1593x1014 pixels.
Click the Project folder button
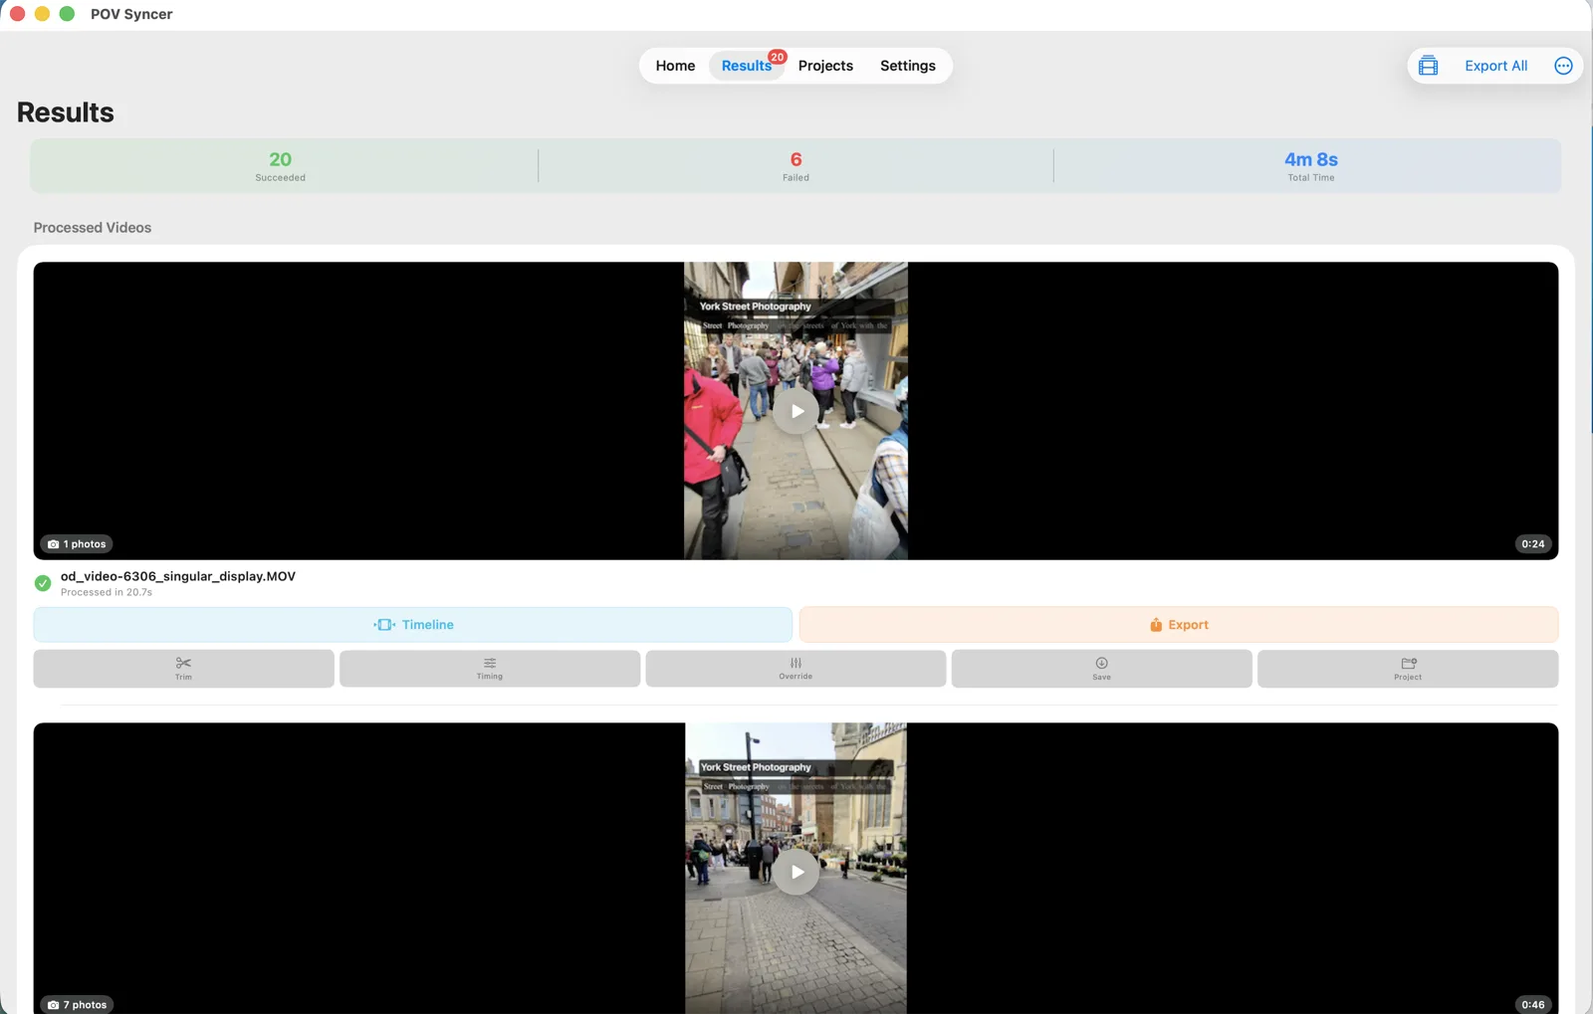pos(1408,669)
